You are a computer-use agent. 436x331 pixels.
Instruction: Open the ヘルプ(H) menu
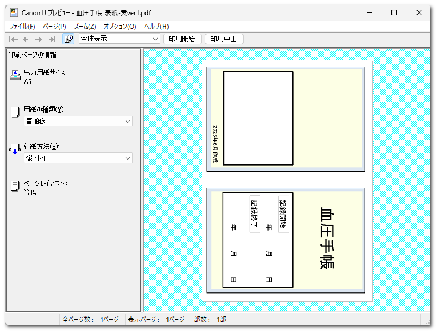156,27
